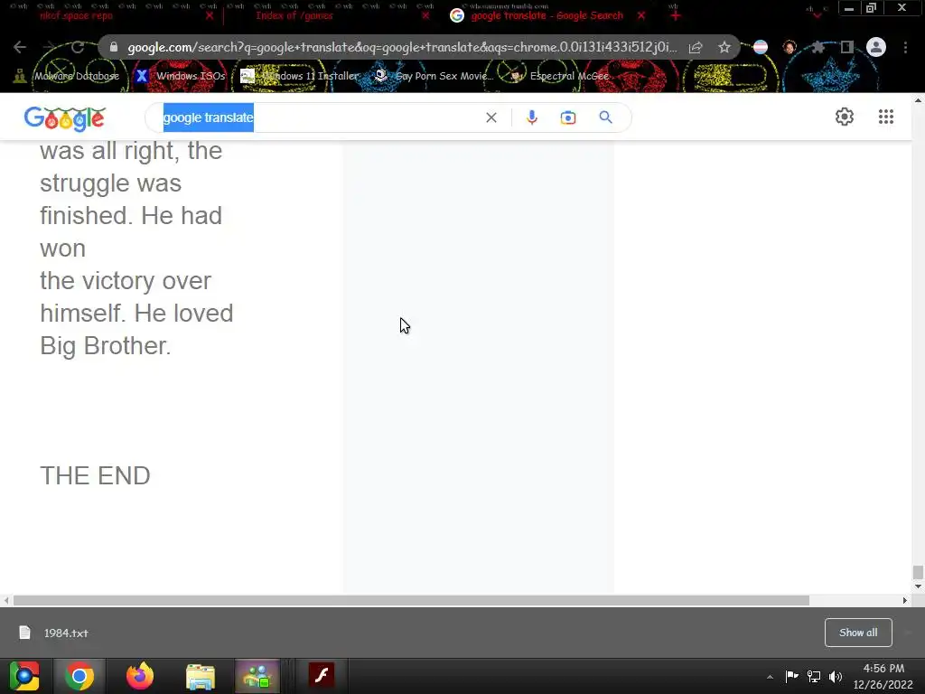The image size is (925, 694).
Task: Show hidden system tray icons
Action: point(770,677)
